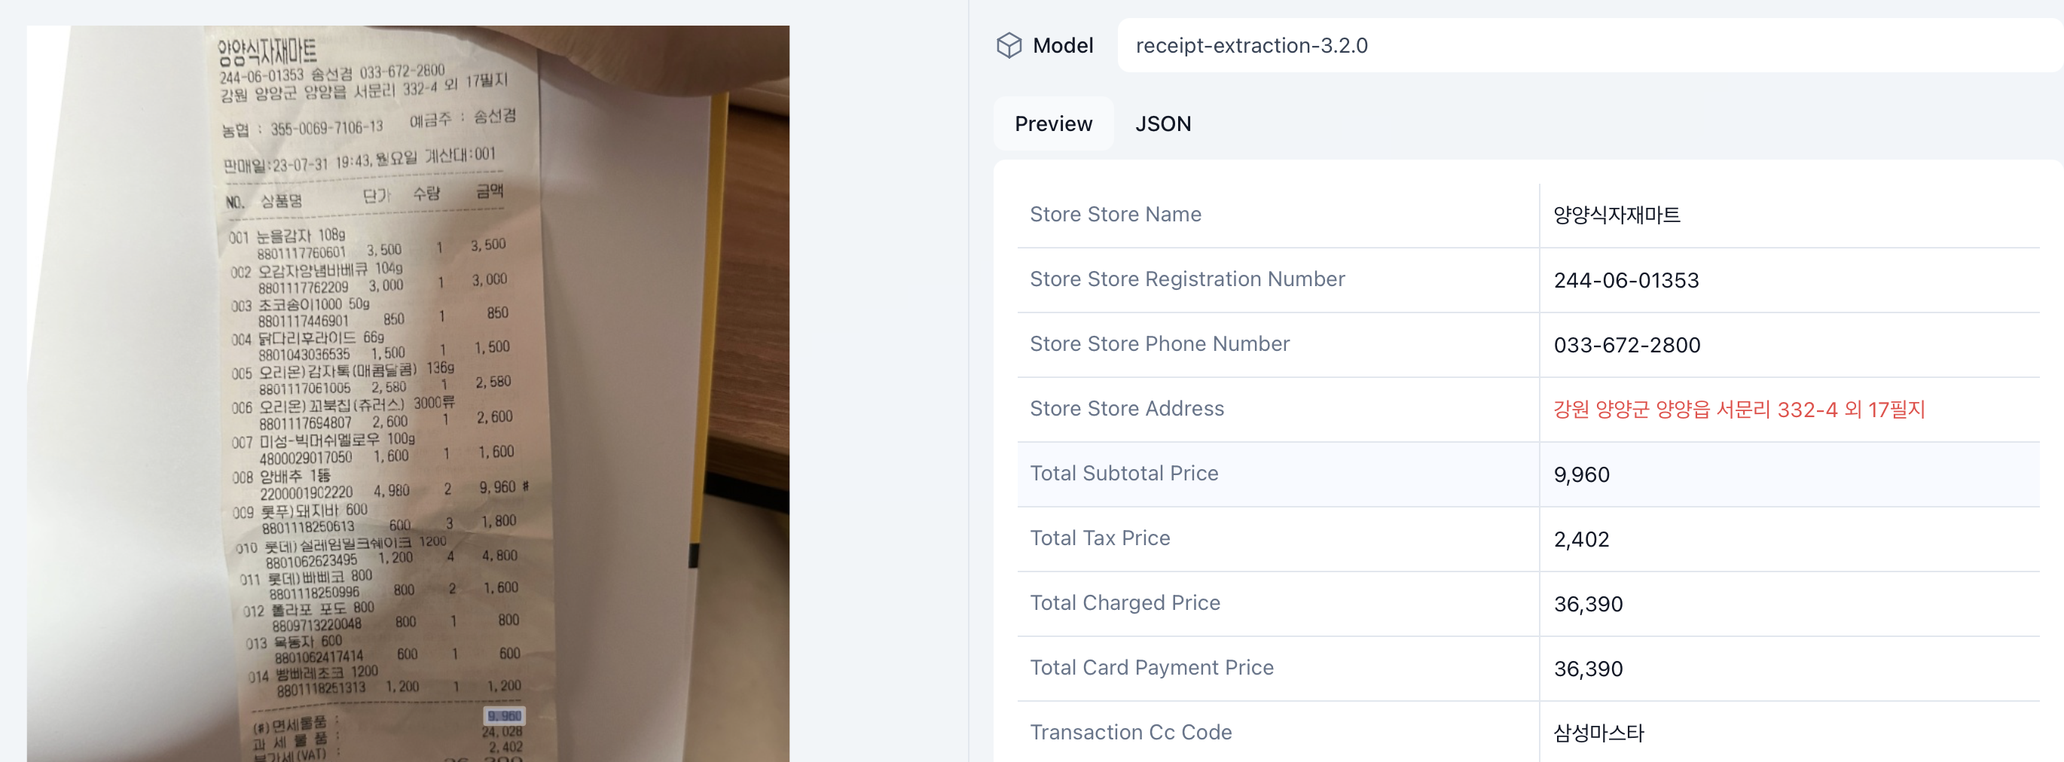Select the Total Subtotal Price row label
Image resolution: width=2064 pixels, height=762 pixels.
[1123, 474]
